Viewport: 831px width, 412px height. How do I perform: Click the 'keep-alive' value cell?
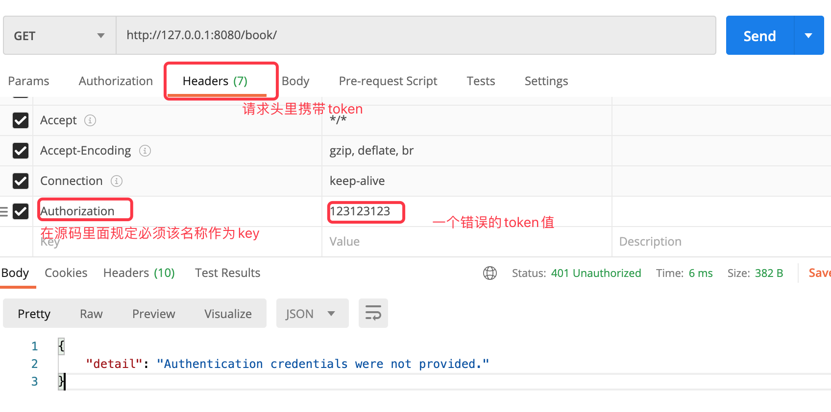(467, 181)
